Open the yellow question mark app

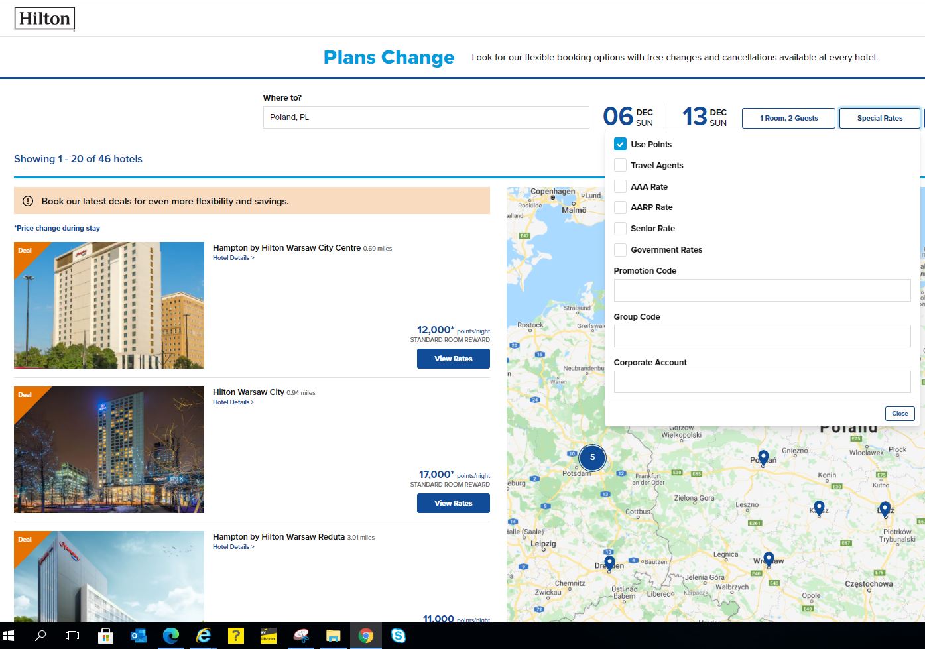235,636
